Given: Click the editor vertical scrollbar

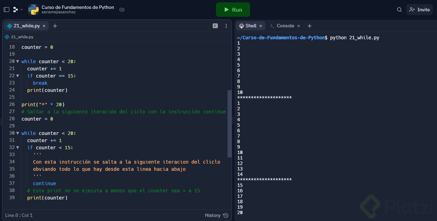Looking at the screenshot, I should (229, 124).
